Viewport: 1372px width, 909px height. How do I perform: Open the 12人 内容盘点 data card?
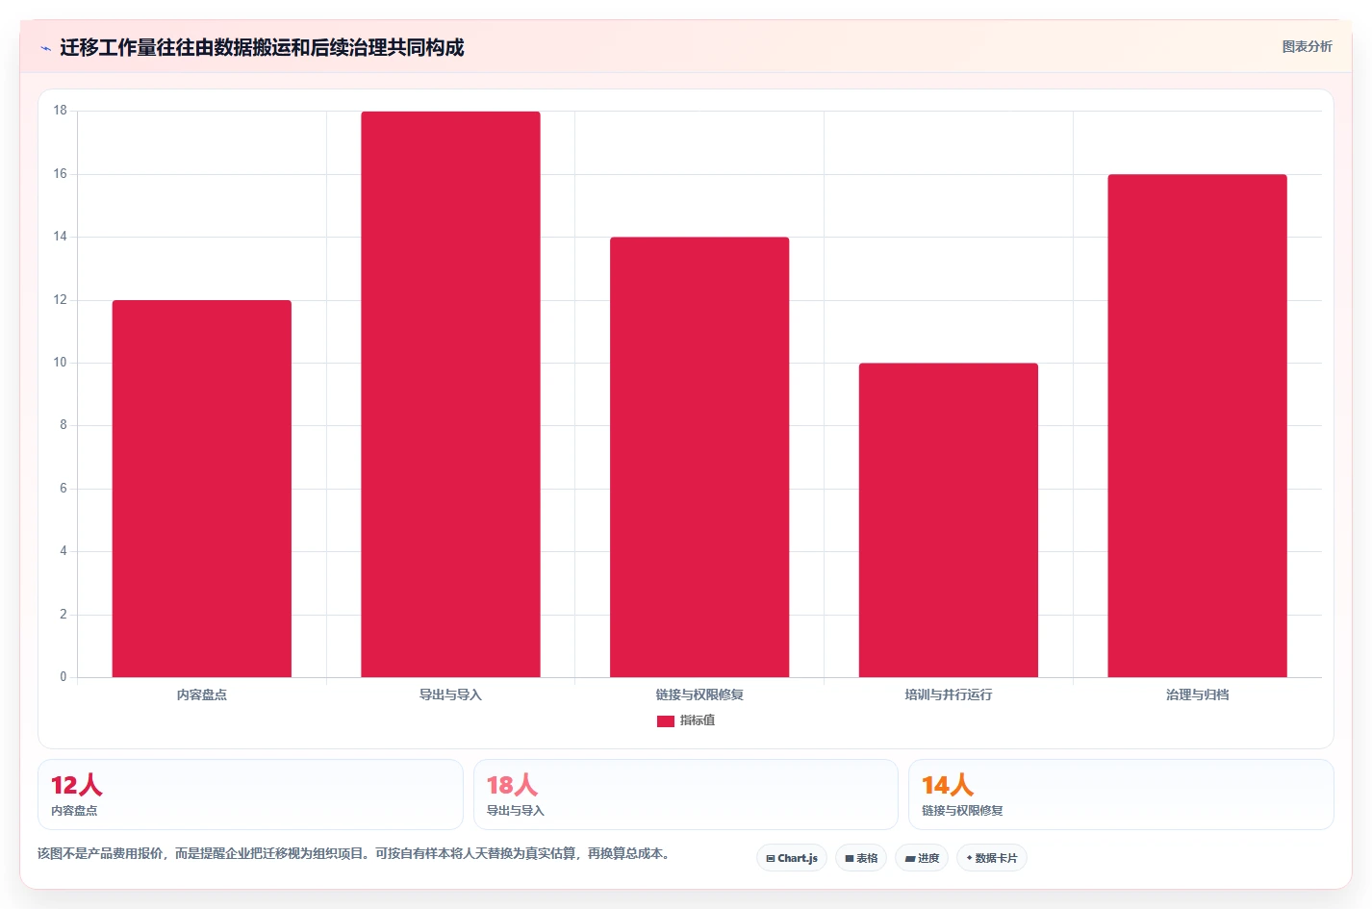pyautogui.click(x=250, y=795)
